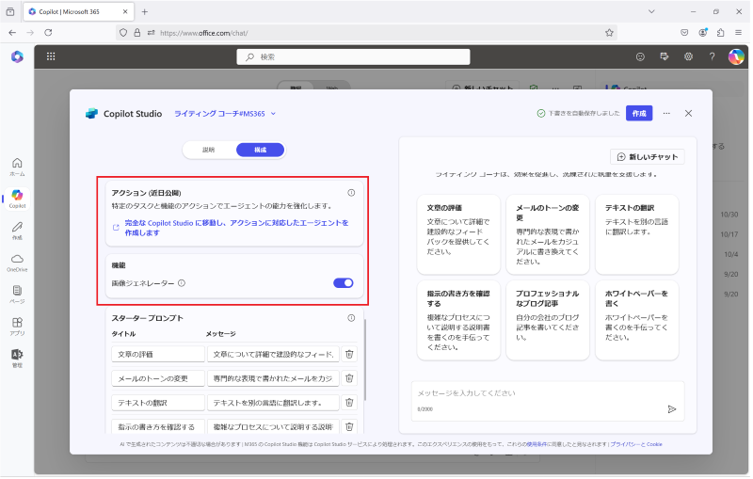Screen dimensions: 753x479
Task: Remove the テキストの翻訳 starter prompt
Action: click(350, 404)
